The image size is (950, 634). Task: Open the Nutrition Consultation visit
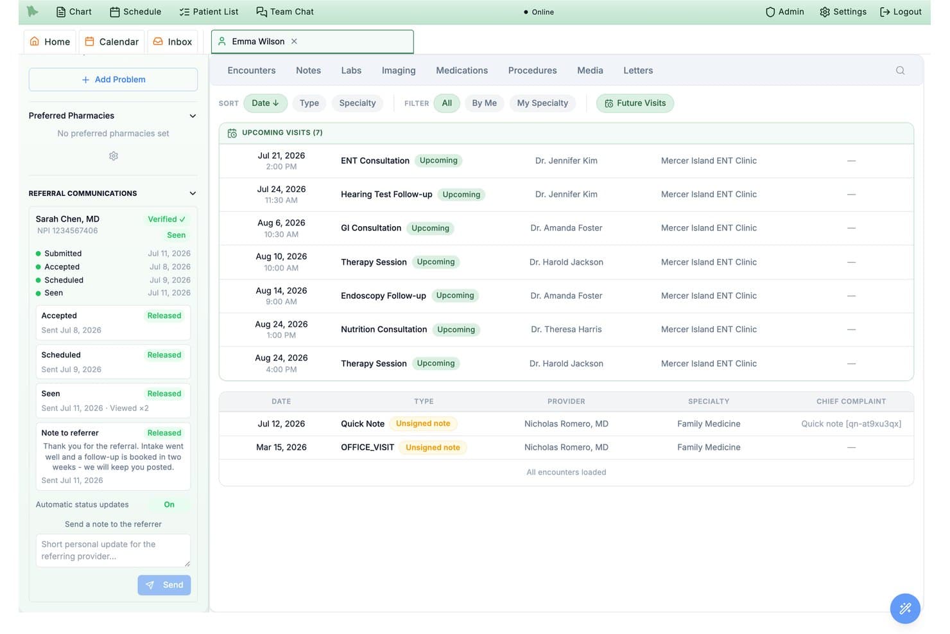pyautogui.click(x=566, y=330)
